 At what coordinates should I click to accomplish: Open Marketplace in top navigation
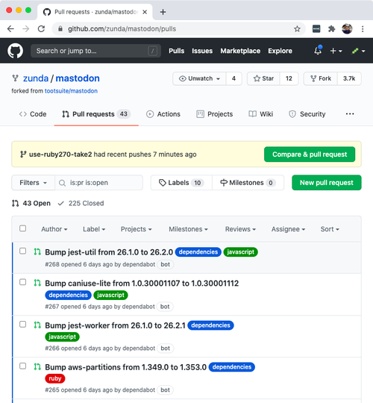point(240,51)
